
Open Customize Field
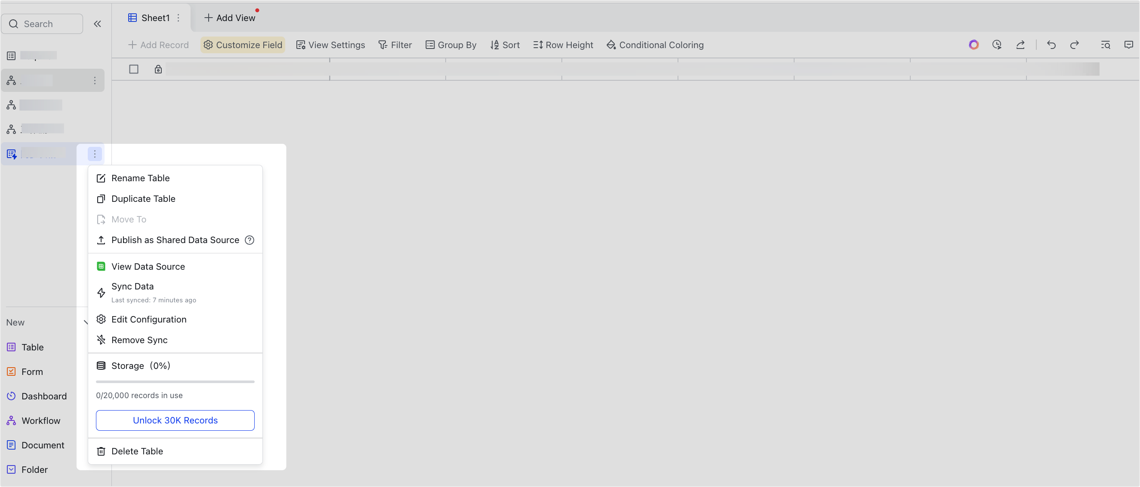pos(243,45)
